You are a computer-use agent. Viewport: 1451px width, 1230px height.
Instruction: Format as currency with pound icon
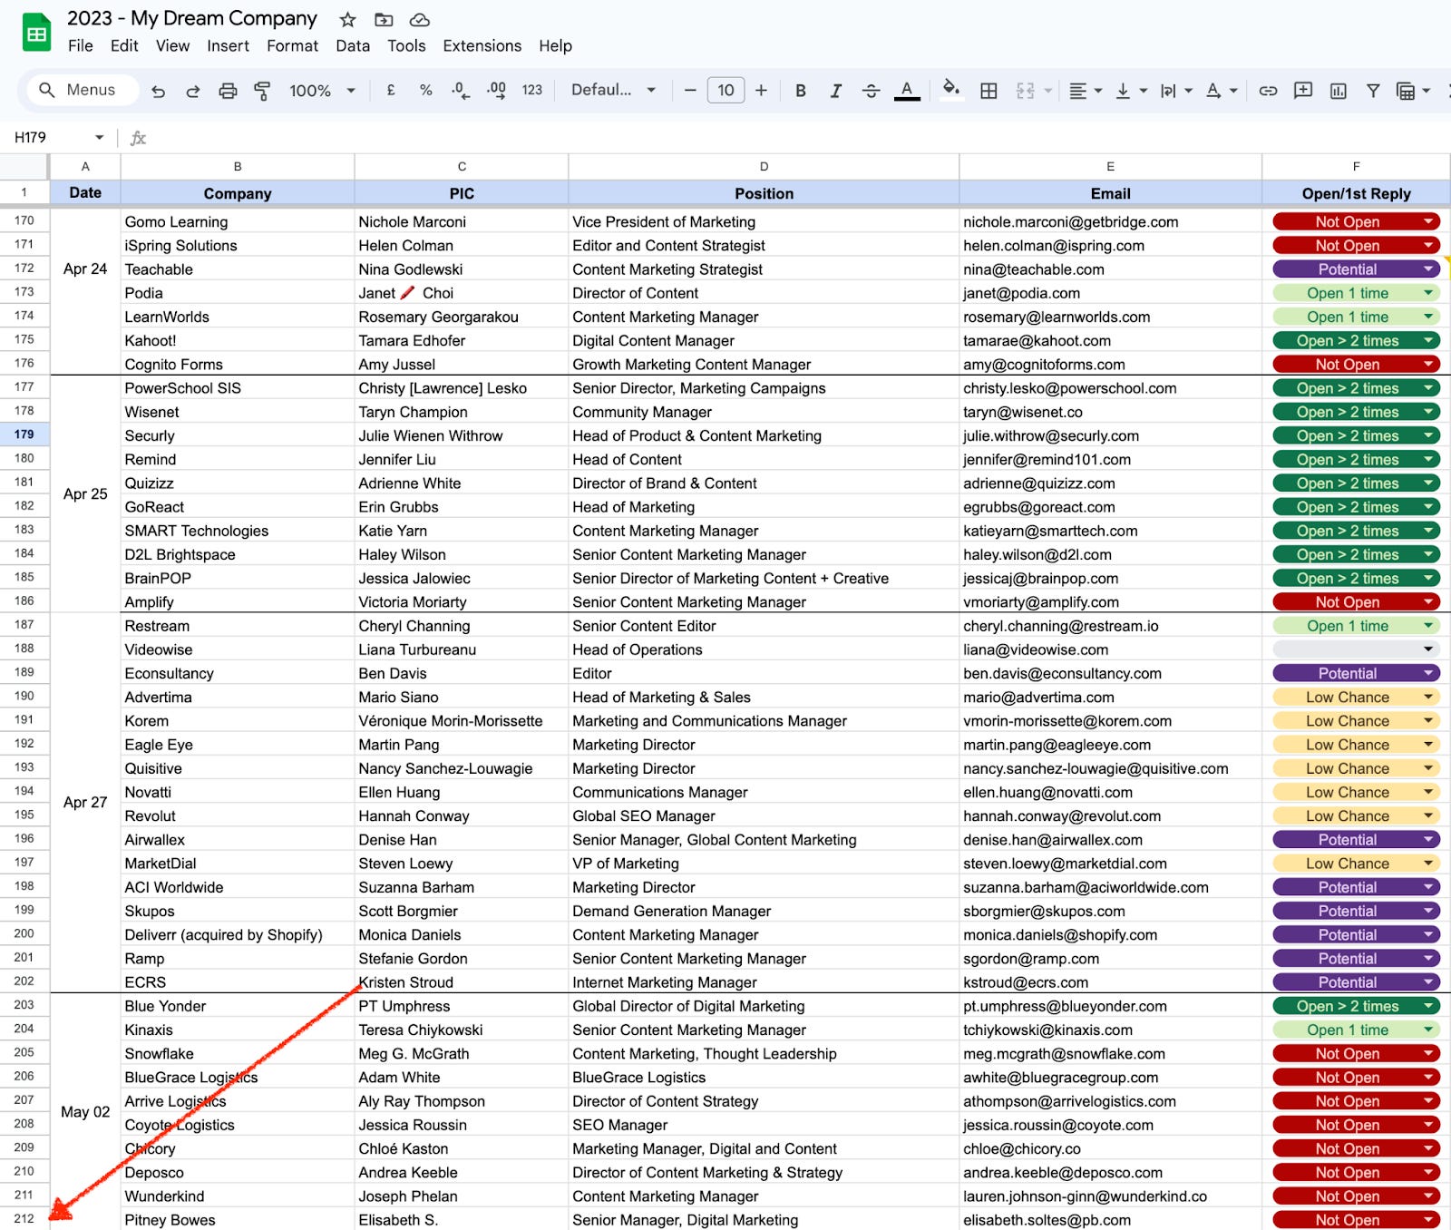(391, 90)
